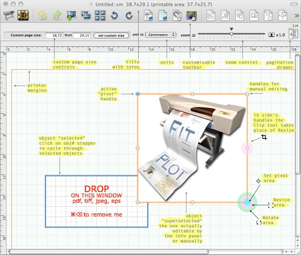Click the rotate clockwise icon
The width and height of the screenshot is (301, 255).
[129, 15]
